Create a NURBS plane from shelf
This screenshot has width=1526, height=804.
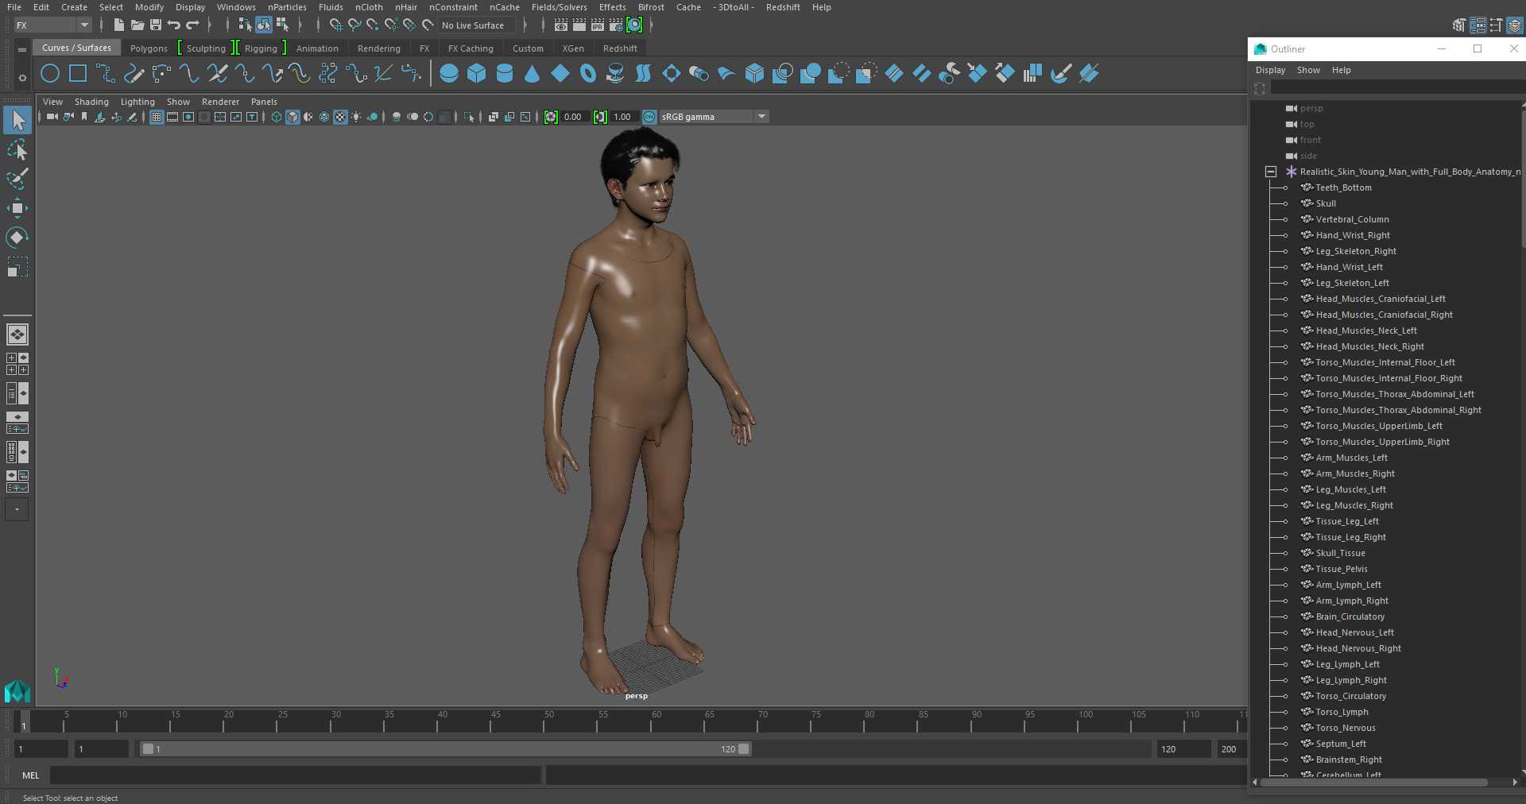point(560,74)
